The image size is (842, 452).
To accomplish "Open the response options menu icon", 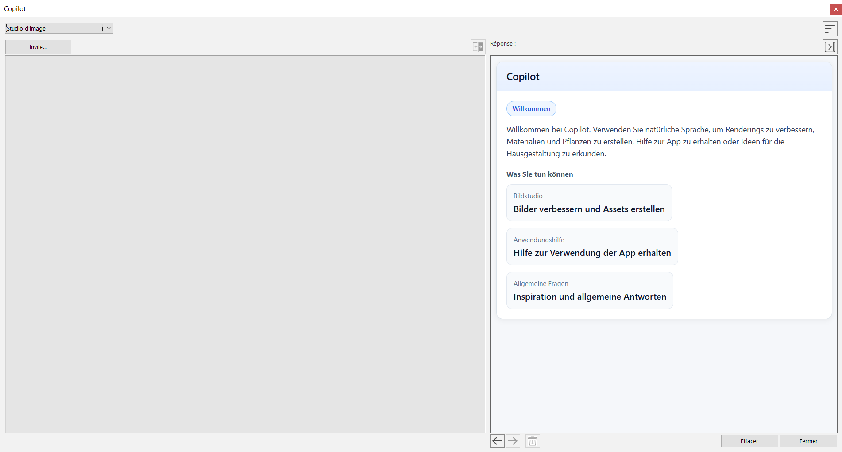I will click(x=830, y=29).
